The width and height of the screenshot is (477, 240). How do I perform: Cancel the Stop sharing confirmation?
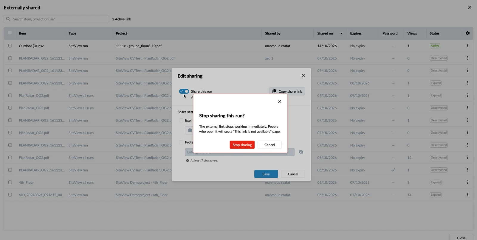pyautogui.click(x=270, y=145)
